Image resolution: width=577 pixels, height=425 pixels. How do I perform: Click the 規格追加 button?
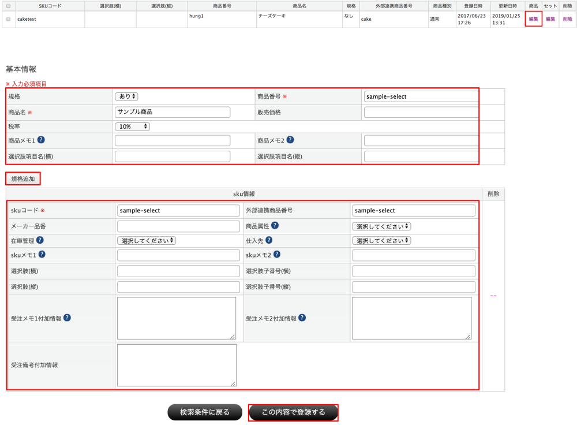tap(23, 178)
